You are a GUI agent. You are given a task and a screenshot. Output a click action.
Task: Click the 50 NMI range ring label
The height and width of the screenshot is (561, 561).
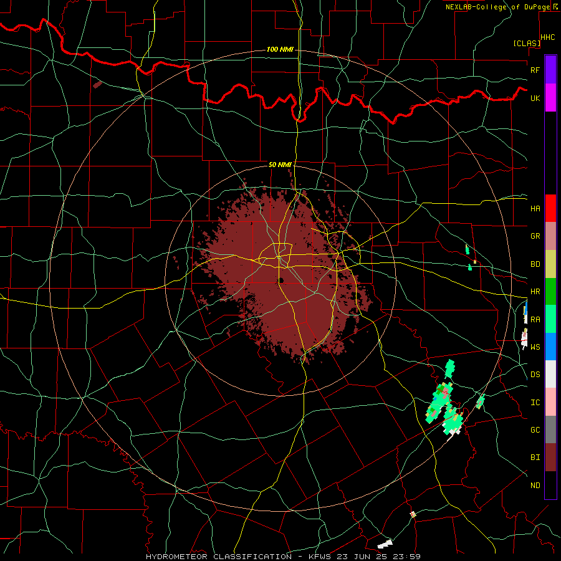(x=280, y=165)
